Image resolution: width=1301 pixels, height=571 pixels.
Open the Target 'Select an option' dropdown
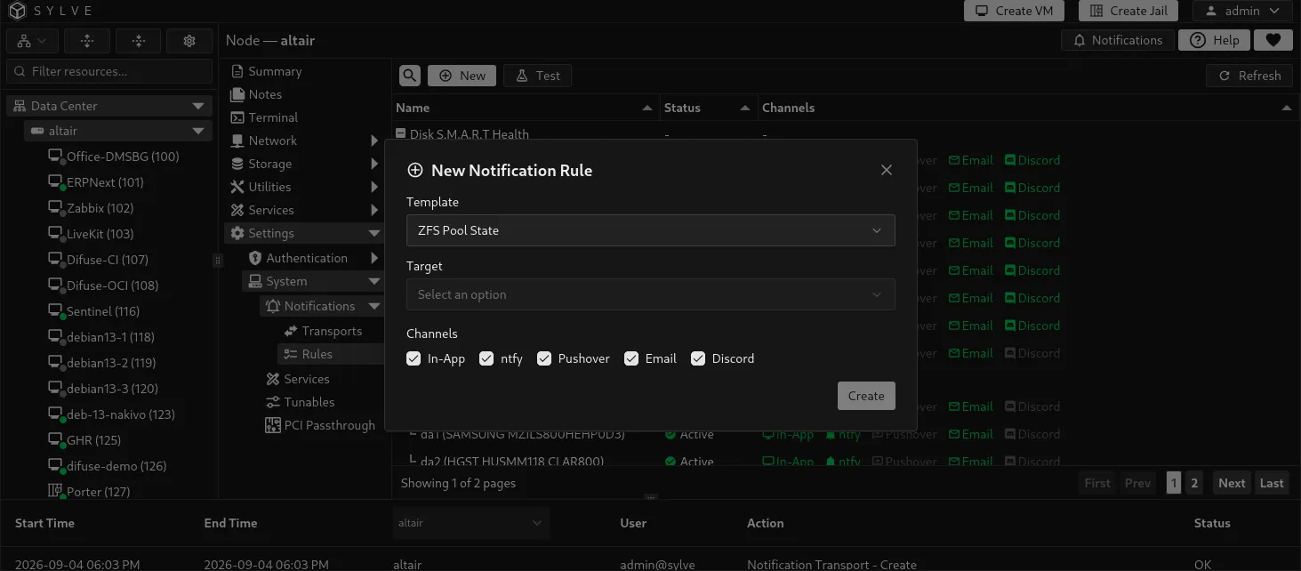[650, 294]
